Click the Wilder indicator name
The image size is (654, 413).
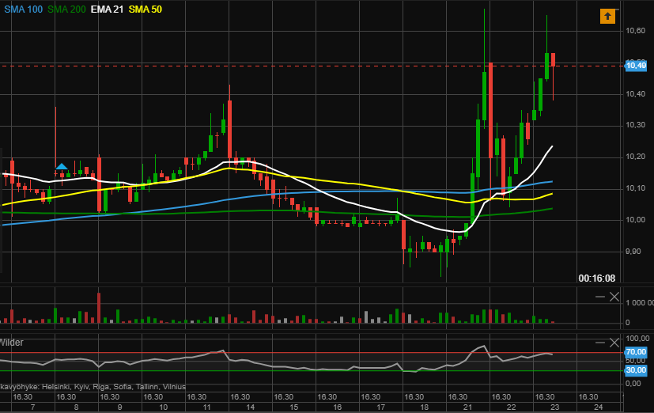coord(11,343)
